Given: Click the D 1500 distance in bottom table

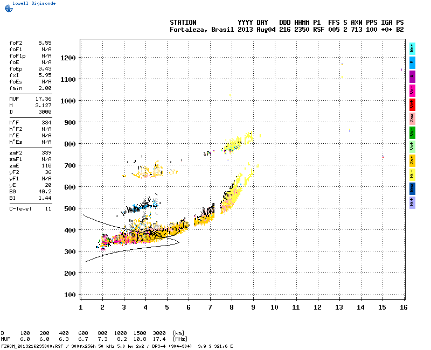Looking at the screenshot, I should pos(140,333).
